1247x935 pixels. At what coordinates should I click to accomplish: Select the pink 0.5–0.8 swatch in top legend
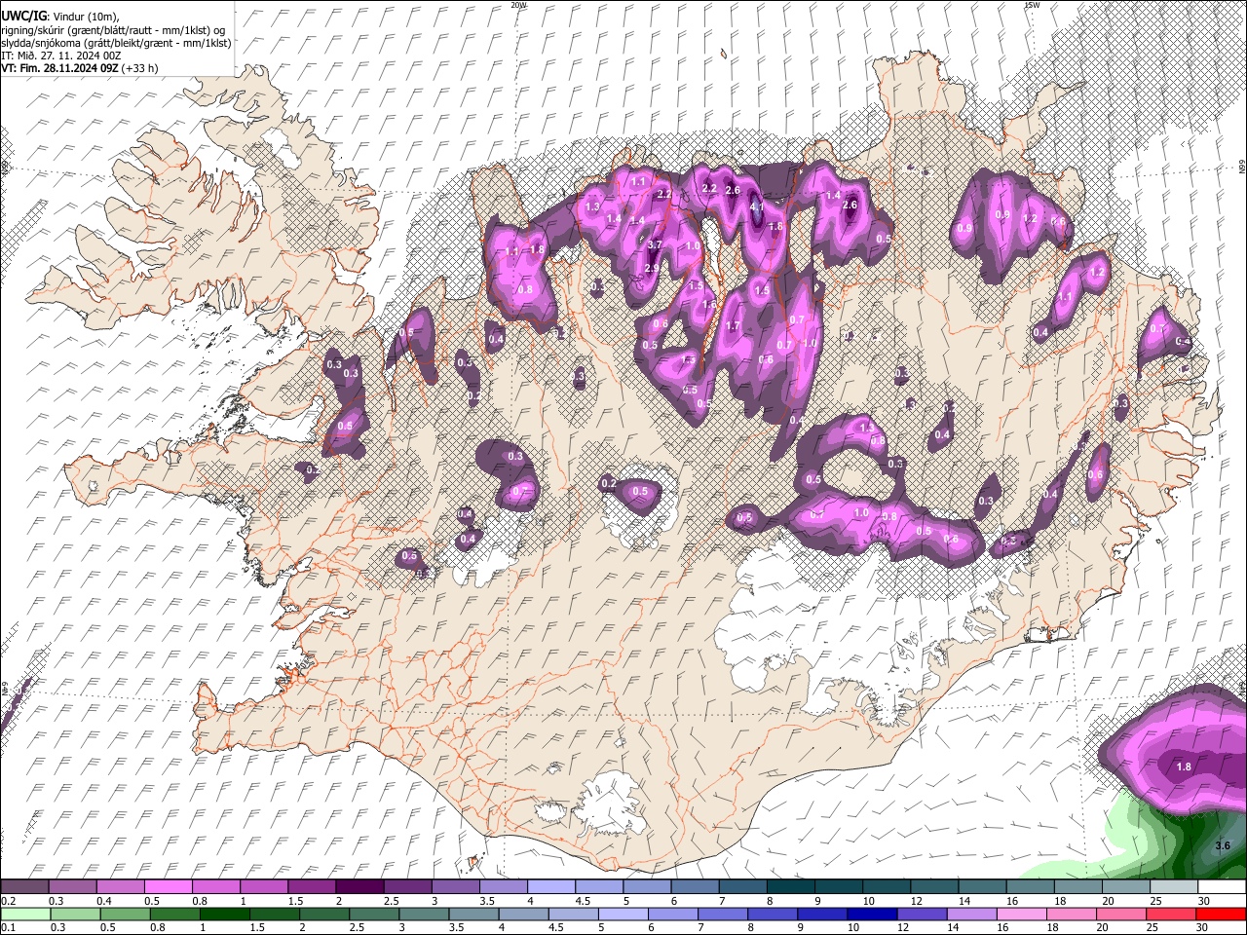pos(170,887)
